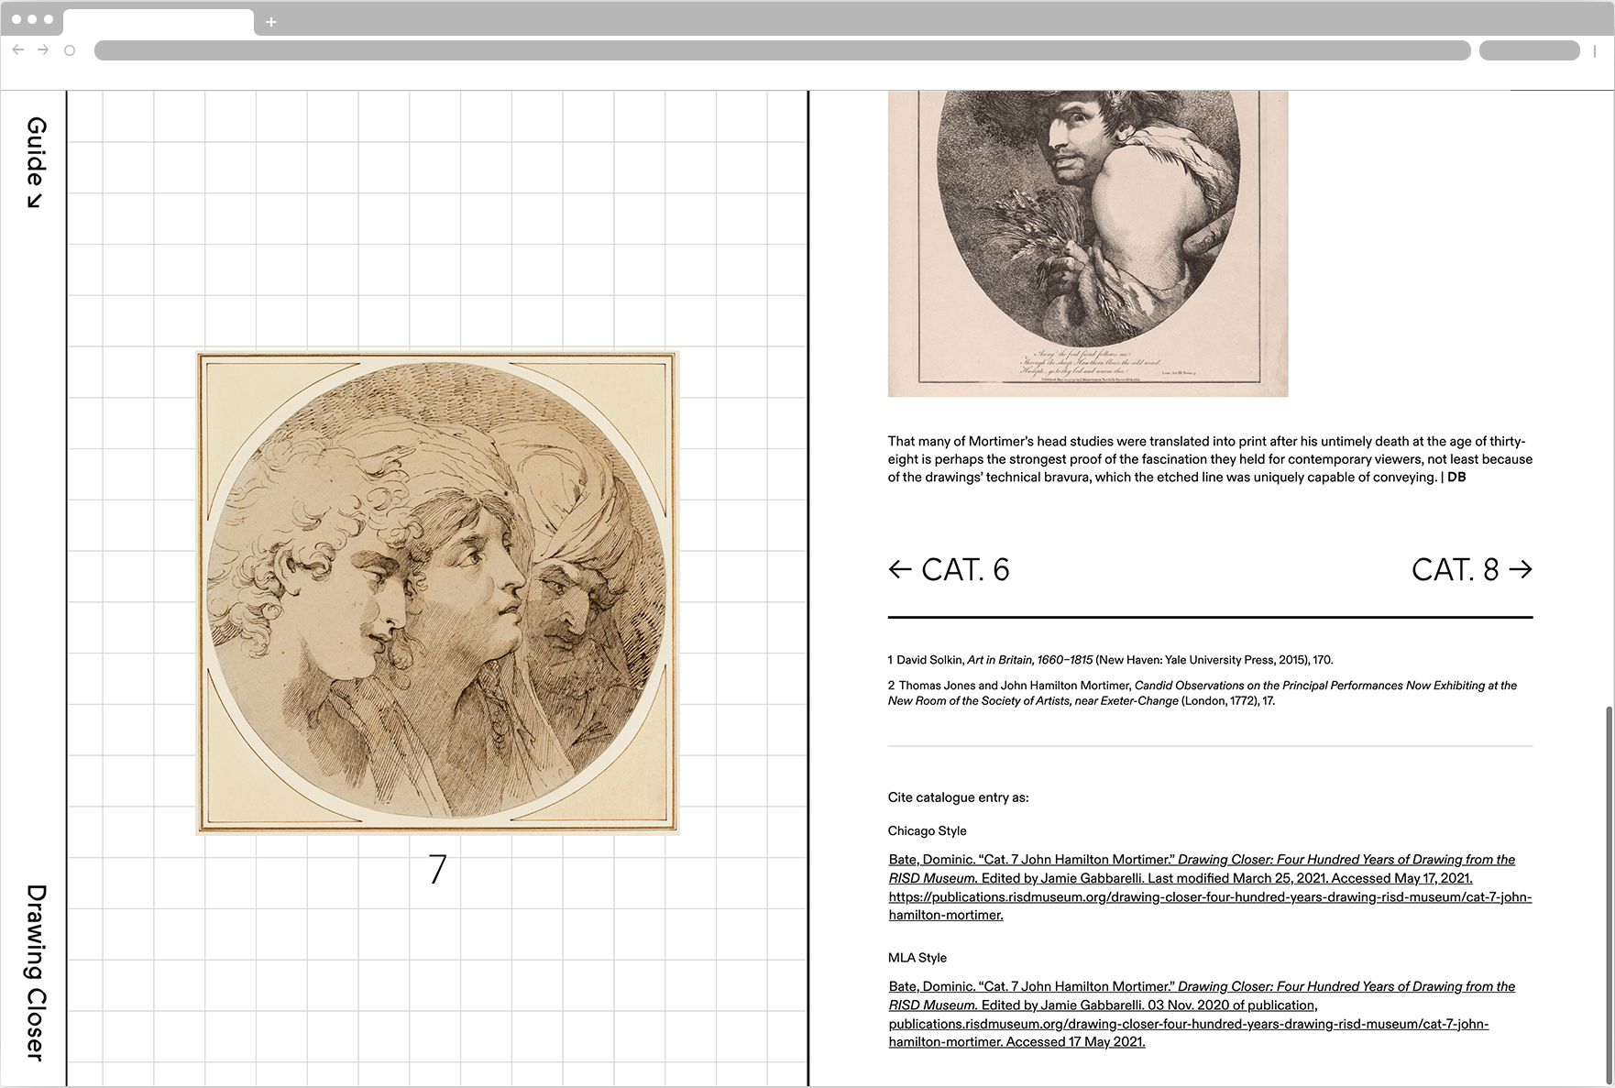1615x1088 pixels.
Task: Select the MLA Style citation link
Action: pos(1202,1014)
